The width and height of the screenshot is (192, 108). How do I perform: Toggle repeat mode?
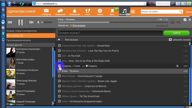point(172,22)
